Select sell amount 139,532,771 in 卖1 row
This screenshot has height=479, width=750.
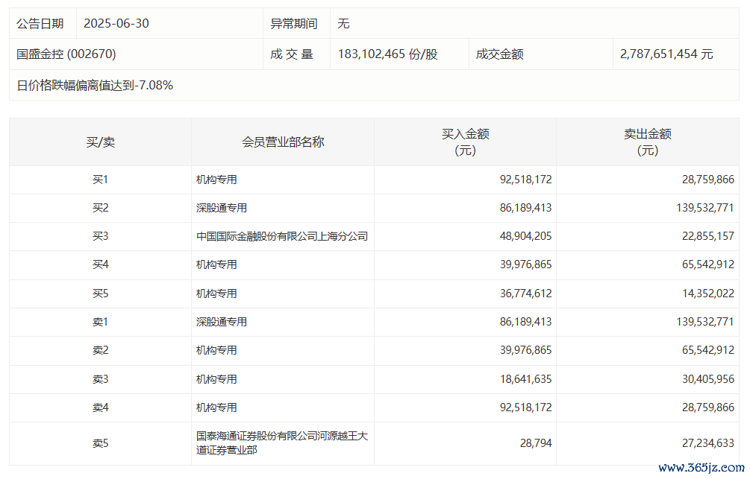[x=705, y=322]
